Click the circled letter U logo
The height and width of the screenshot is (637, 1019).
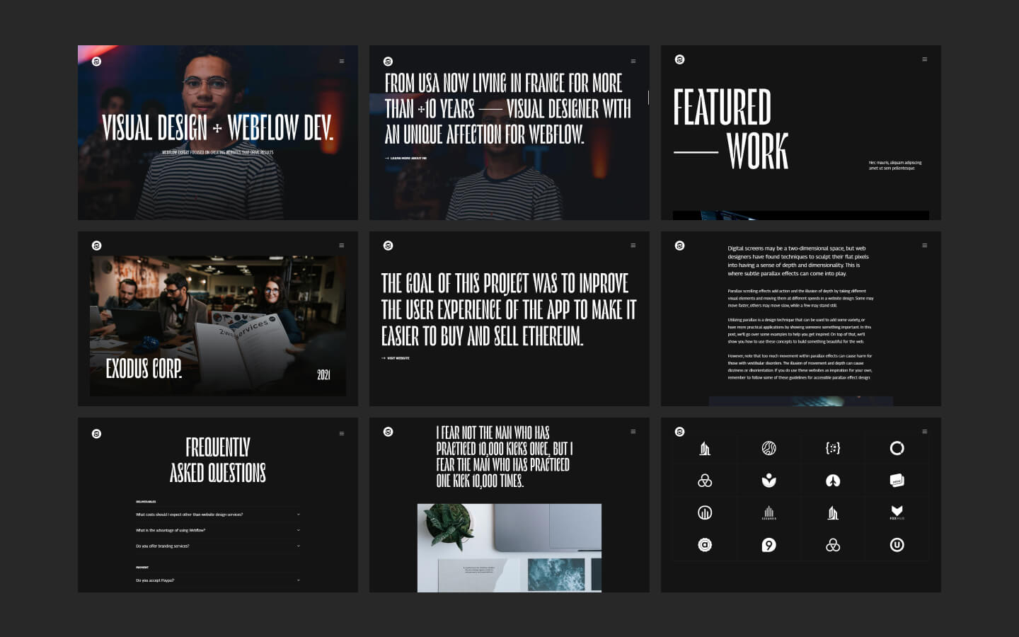pos(897,545)
